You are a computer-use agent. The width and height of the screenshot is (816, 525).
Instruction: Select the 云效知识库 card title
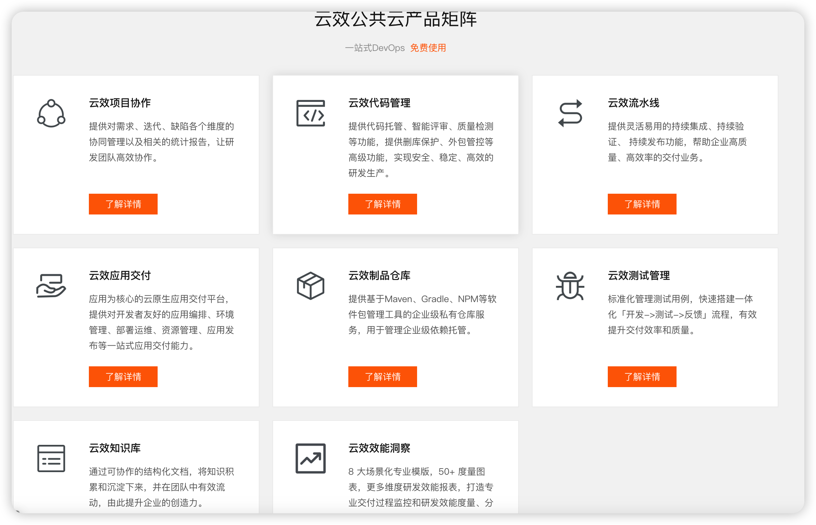click(x=114, y=448)
